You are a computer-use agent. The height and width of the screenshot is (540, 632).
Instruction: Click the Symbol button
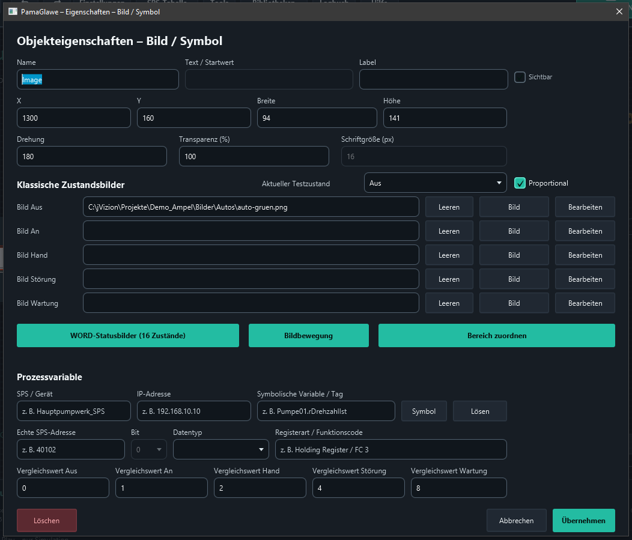point(424,411)
